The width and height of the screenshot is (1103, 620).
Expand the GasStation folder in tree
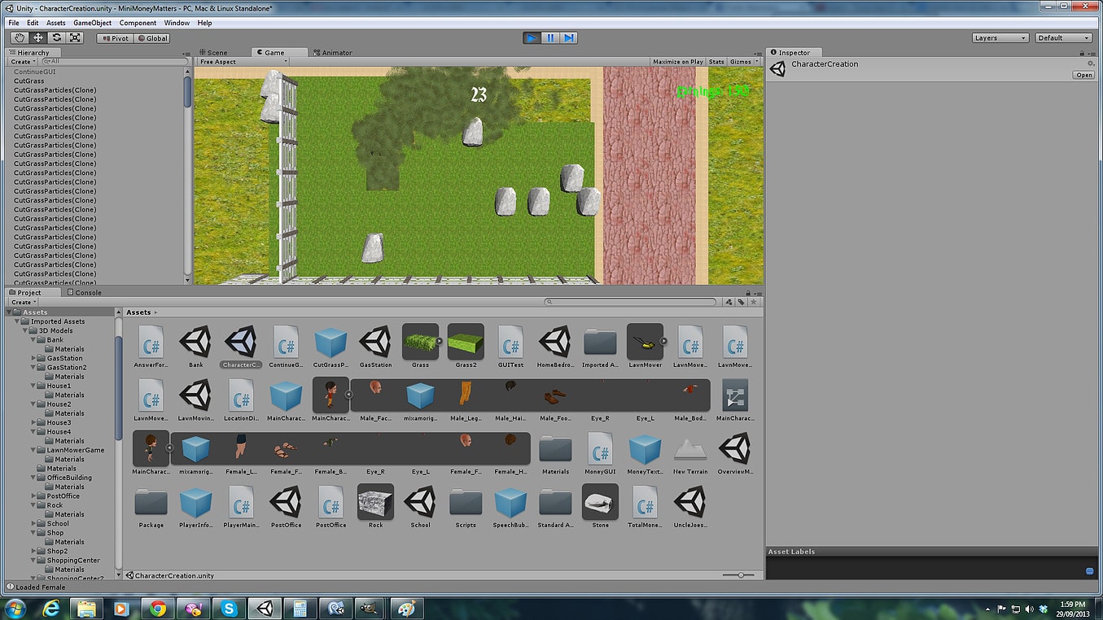33,358
